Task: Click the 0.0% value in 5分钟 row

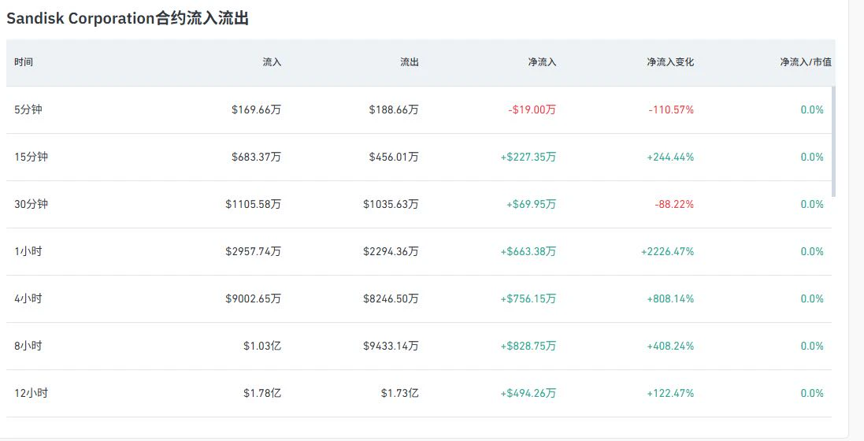Action: pyautogui.click(x=812, y=109)
